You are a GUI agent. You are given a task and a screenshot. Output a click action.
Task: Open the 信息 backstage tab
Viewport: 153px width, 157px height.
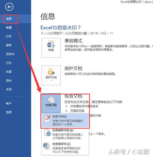15,19
